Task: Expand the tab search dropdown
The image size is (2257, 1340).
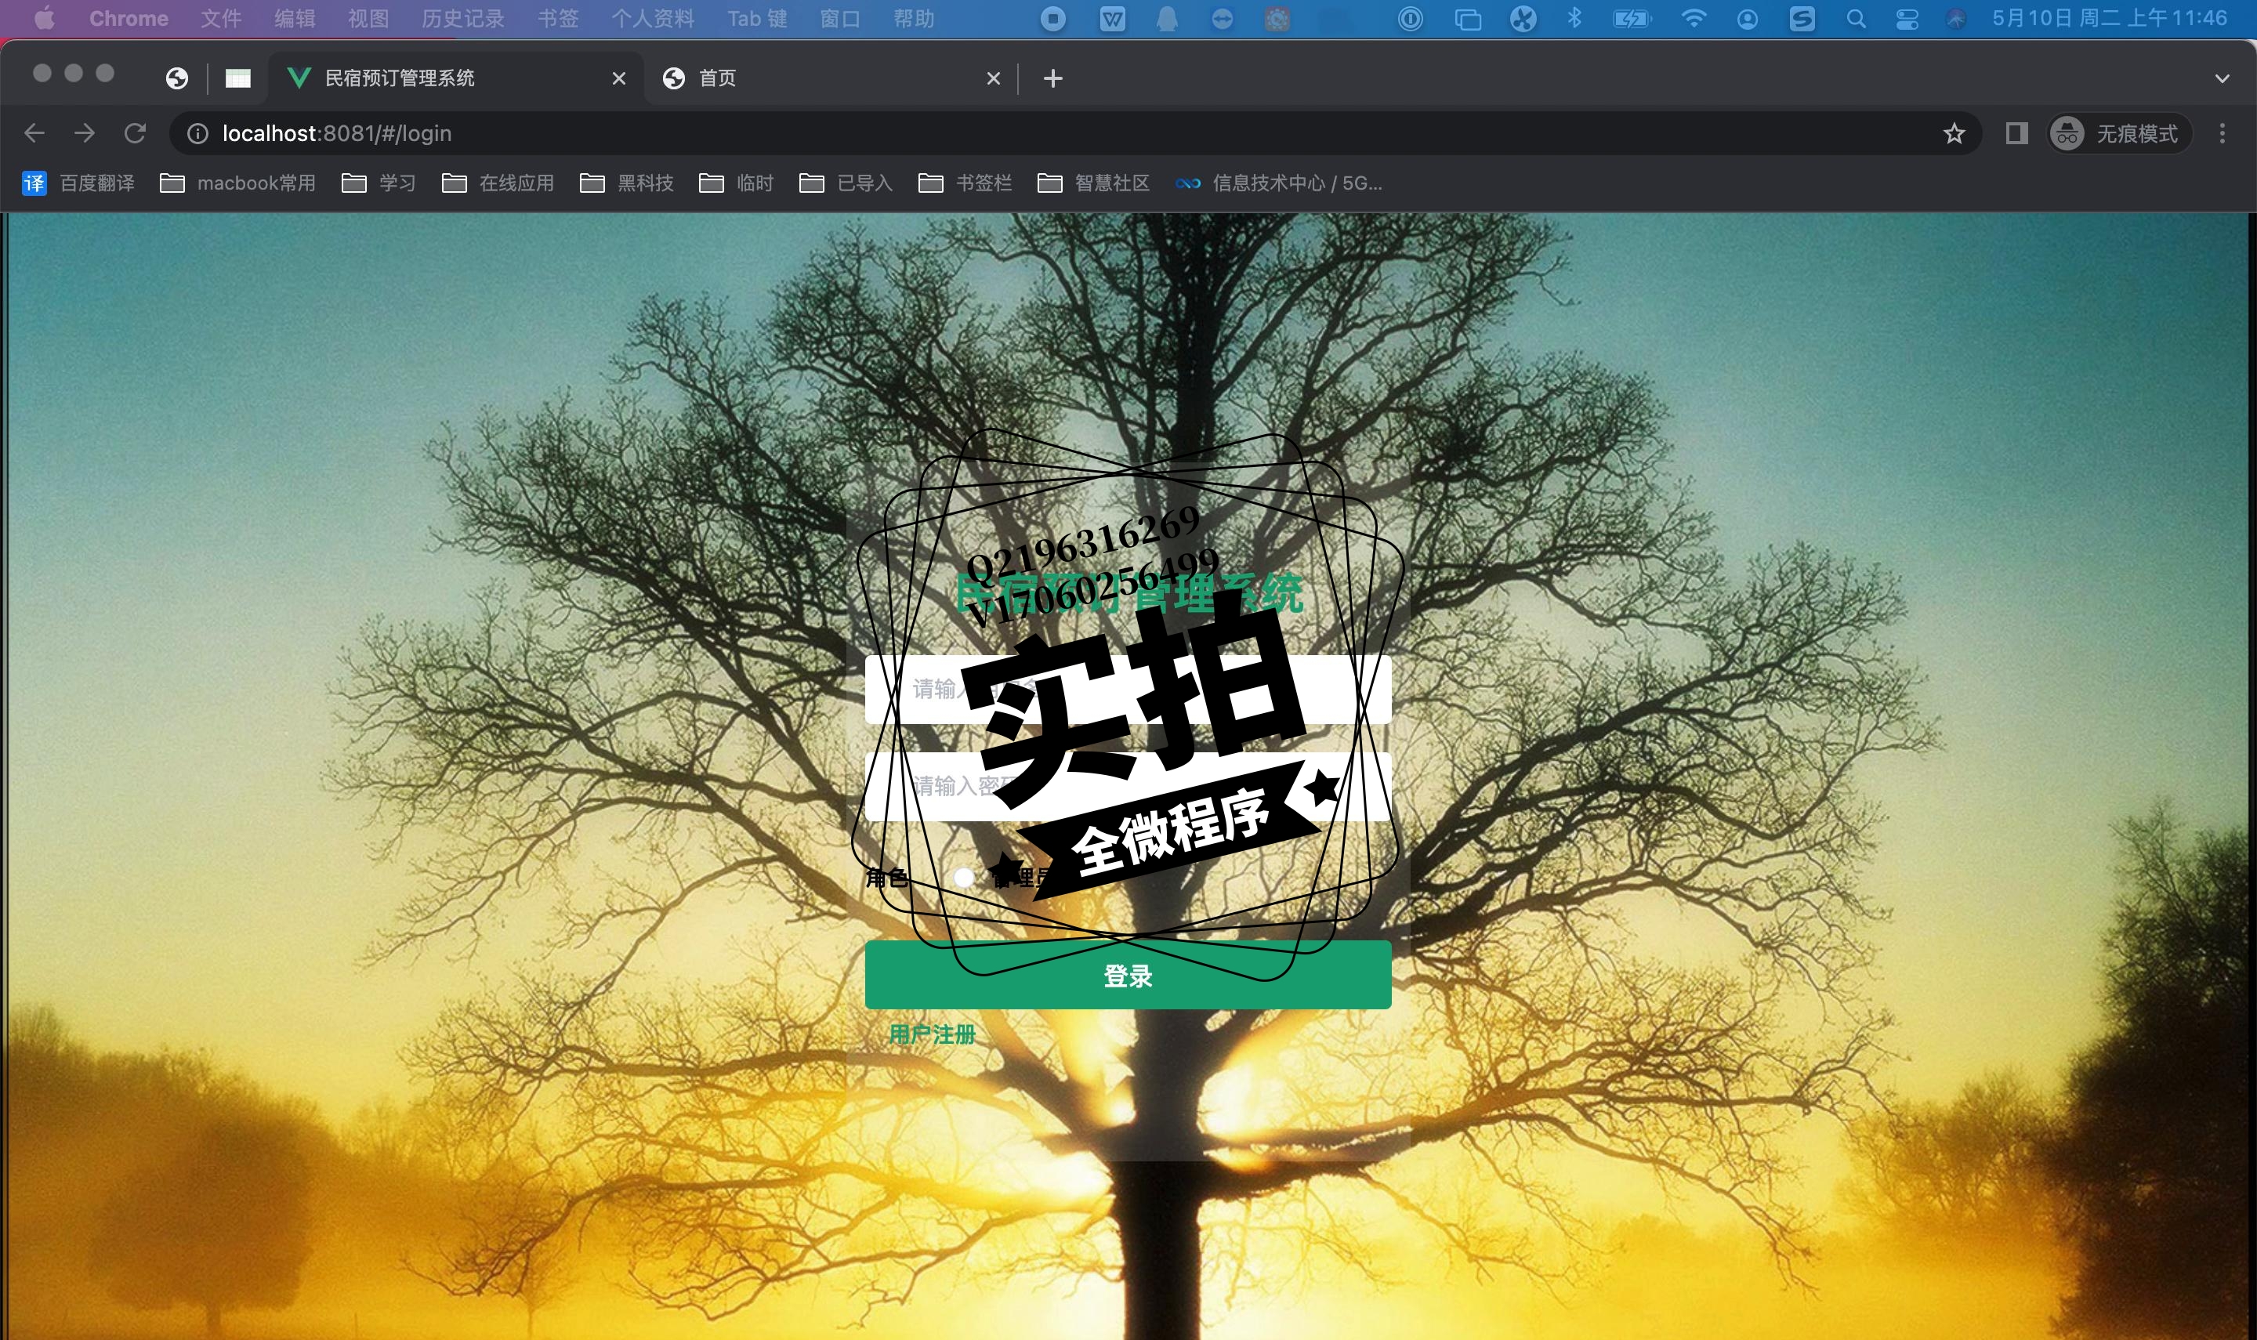Action: pos(2222,78)
